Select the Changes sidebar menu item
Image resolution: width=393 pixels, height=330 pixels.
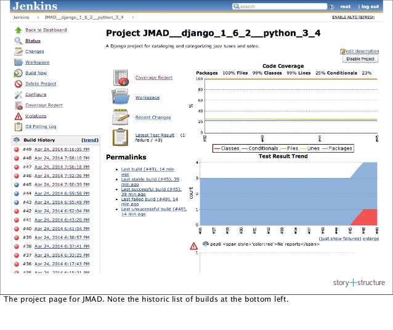[34, 51]
